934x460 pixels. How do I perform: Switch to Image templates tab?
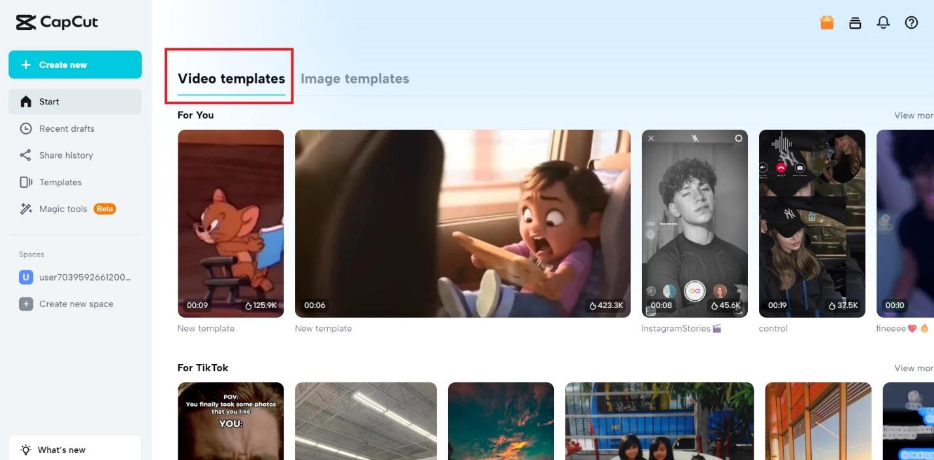coord(355,79)
